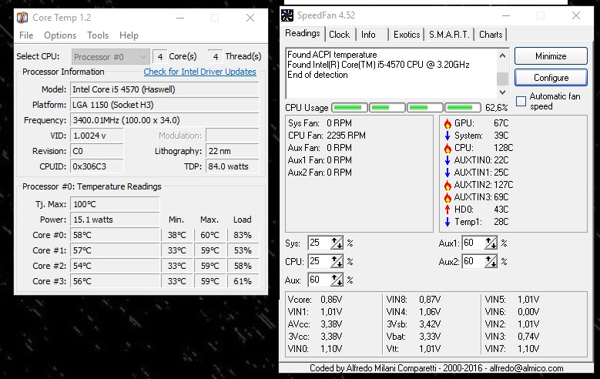The width and height of the screenshot is (600, 379).
Task: Adjust the CPU fan speed spinner arrows
Action: (x=337, y=261)
